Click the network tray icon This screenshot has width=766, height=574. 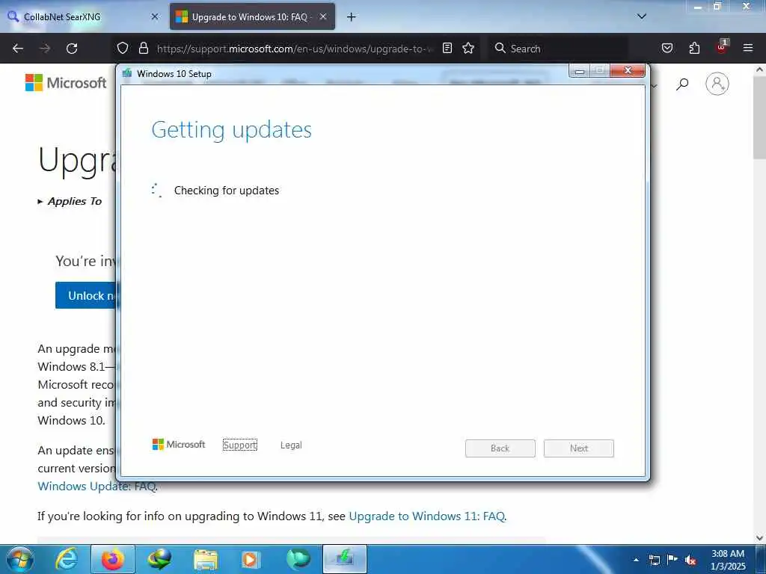click(x=654, y=560)
